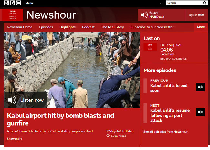Expand the menu dropdown arrow in top bar
This screenshot has width=210, height=150.
[x=161, y=3]
